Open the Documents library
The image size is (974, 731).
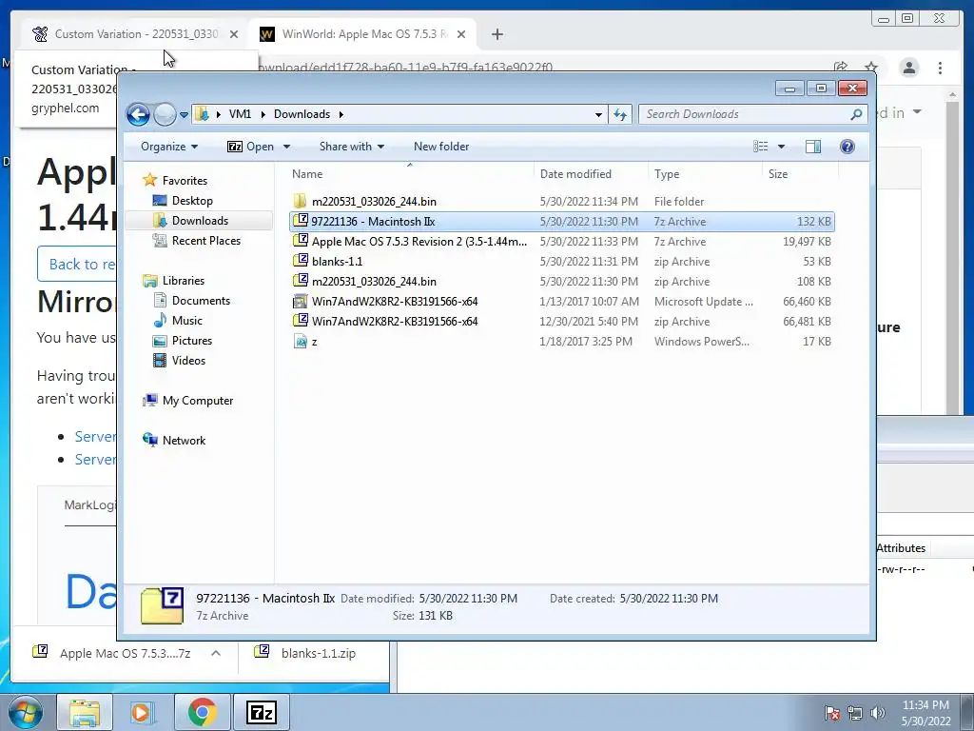tap(201, 301)
